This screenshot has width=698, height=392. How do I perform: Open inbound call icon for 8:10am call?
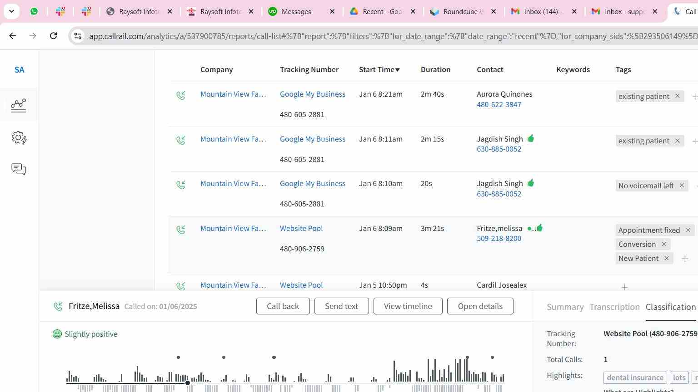181,185
